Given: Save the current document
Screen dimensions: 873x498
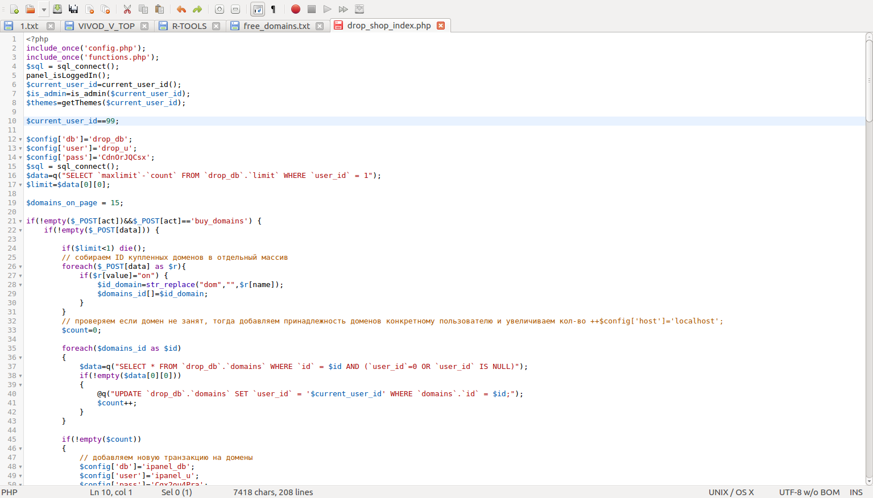Looking at the screenshot, I should tap(57, 9).
